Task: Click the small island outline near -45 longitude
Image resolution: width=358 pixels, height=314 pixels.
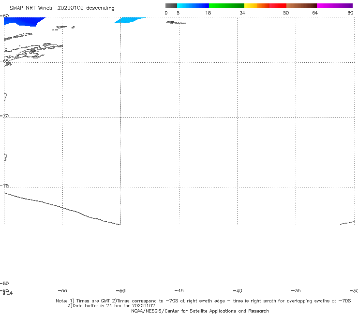Action: 176,23
